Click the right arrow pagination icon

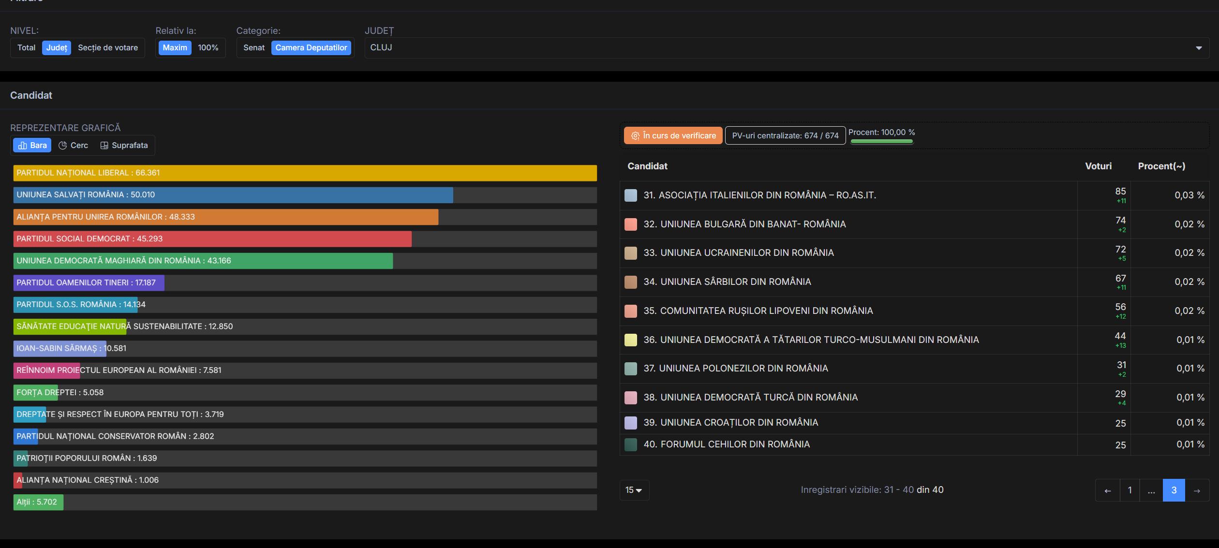click(1199, 490)
